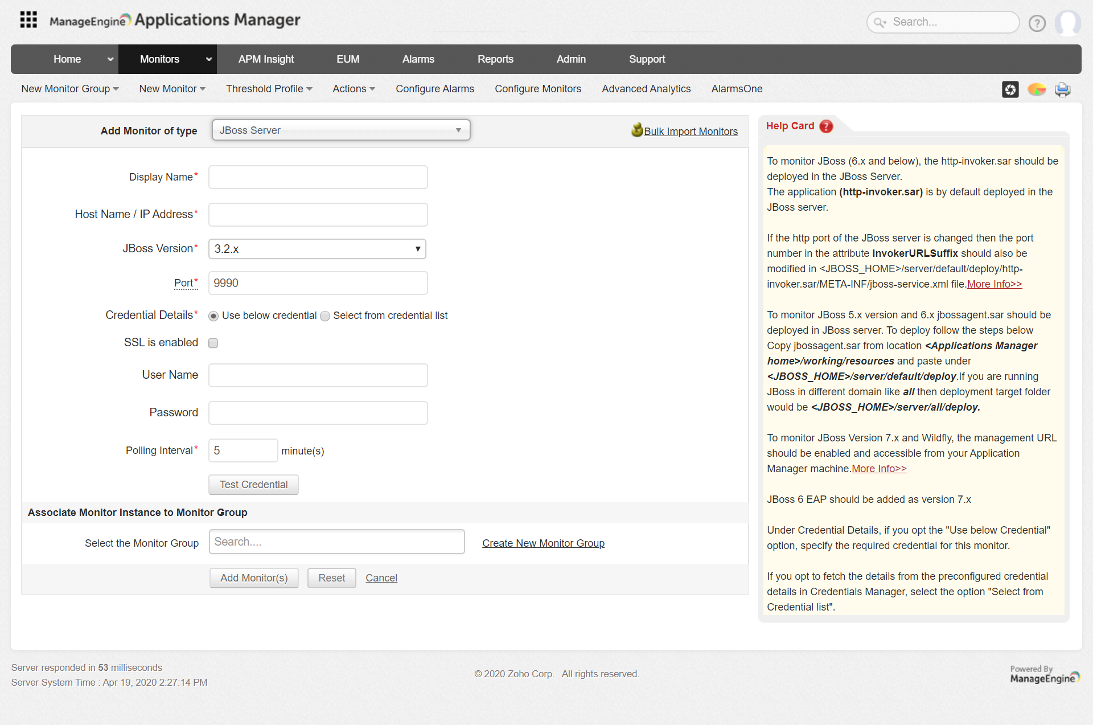Click the camera shutter snapshot icon
This screenshot has height=725, width=1093.
click(x=1010, y=89)
